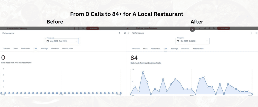
Task: Close the Before Performance panel with the X
Action: click(x=125, y=33)
